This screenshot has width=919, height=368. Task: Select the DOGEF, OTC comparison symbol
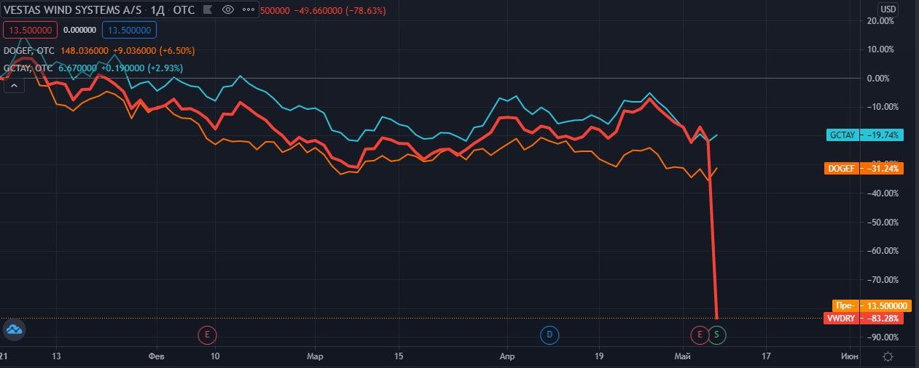click(28, 50)
